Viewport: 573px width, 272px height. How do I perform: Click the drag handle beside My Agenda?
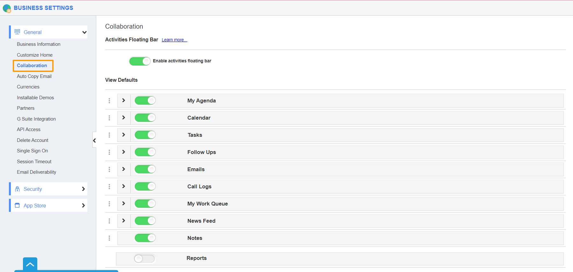coord(109,101)
